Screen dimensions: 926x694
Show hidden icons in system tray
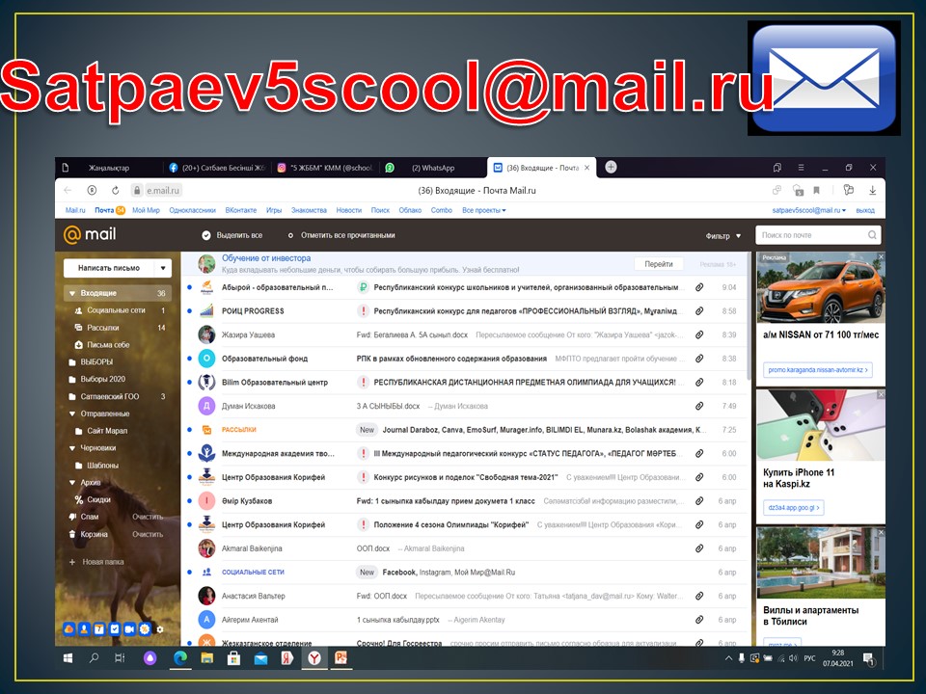pos(729,658)
